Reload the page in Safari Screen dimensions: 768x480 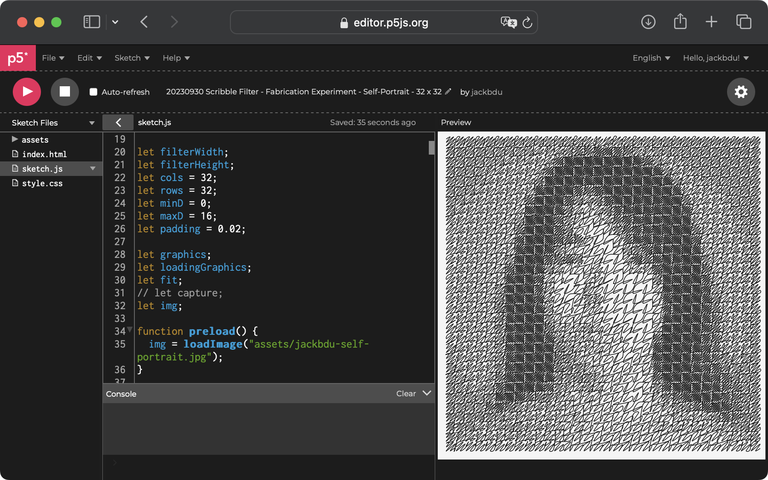tap(527, 22)
